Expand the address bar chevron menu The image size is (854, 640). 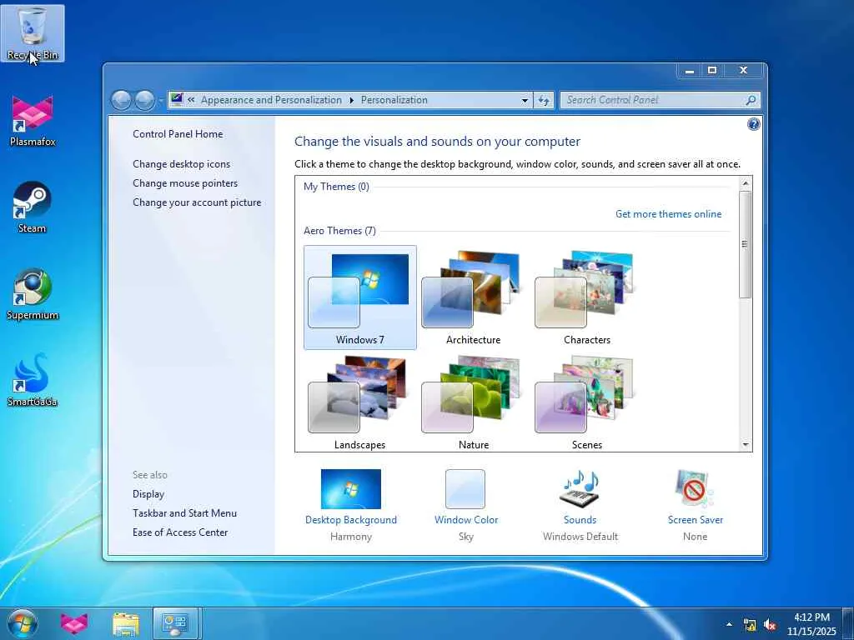[191, 100]
